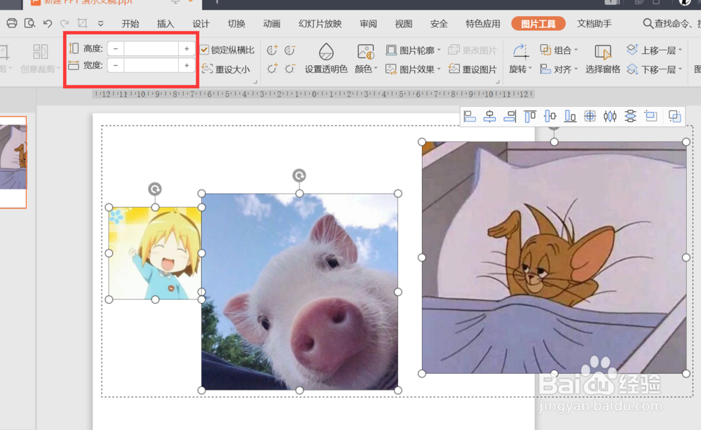Image resolution: width=701 pixels, height=430 pixels.
Task: Open the 颜色 dropdown
Action: (x=366, y=58)
